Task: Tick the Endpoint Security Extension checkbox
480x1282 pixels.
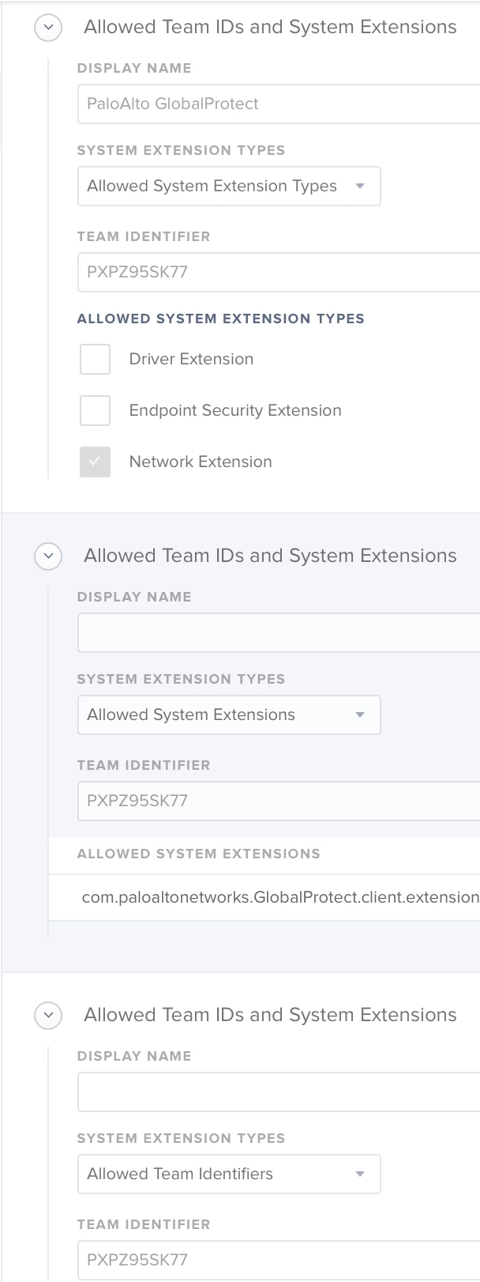Action: 95,410
